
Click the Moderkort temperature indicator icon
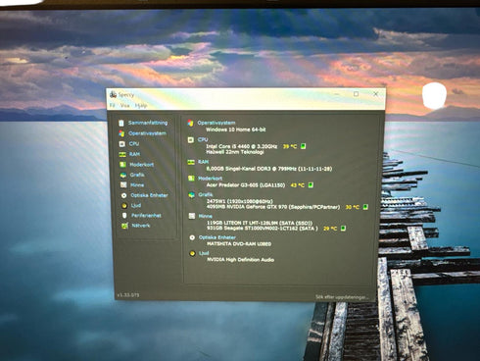(311, 185)
